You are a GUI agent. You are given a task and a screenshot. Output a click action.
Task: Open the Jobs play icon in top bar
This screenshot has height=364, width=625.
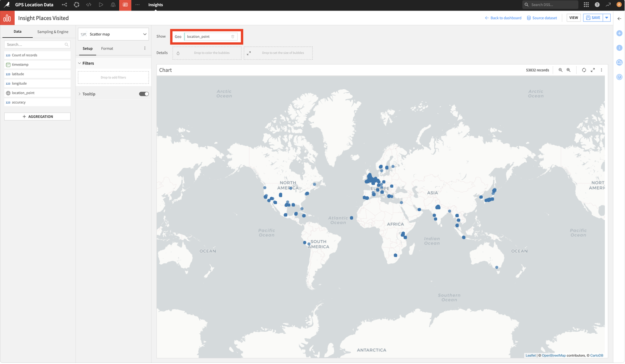tap(101, 5)
